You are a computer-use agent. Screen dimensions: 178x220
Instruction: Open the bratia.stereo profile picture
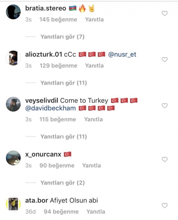[x=13, y=12]
